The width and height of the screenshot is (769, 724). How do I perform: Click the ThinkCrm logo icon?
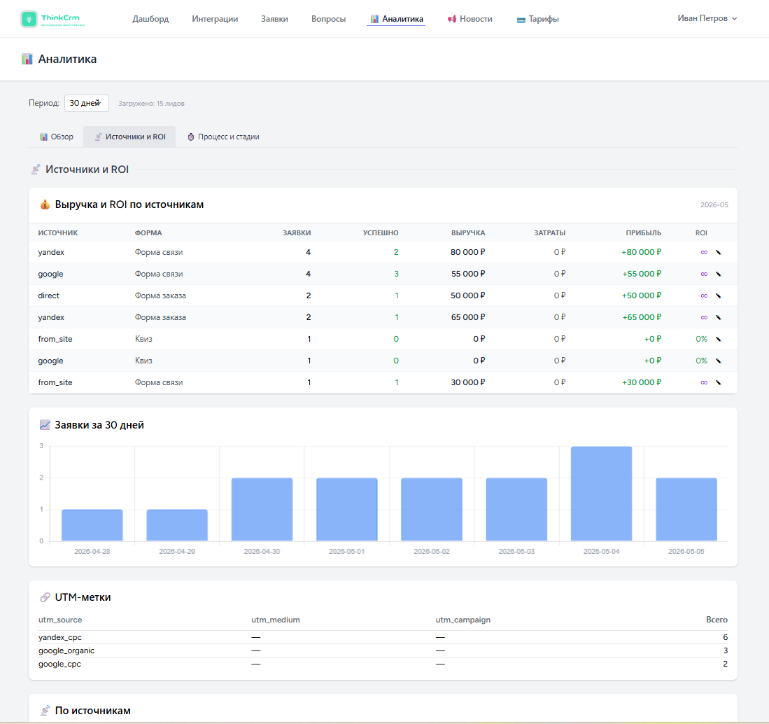click(29, 19)
